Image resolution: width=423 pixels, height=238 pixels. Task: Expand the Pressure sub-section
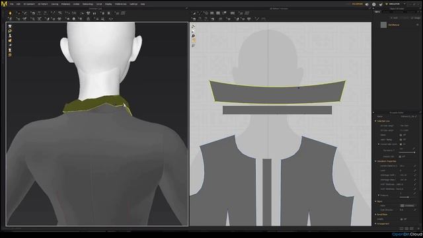pos(379,195)
